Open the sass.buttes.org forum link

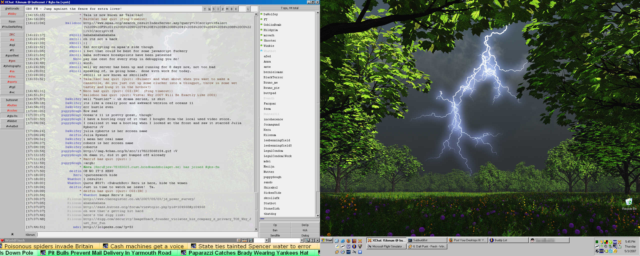click(144, 207)
